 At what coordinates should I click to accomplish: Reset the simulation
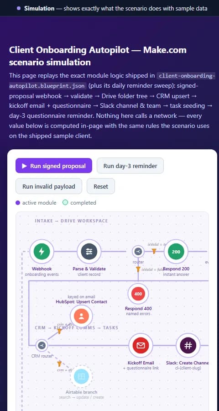point(101,186)
